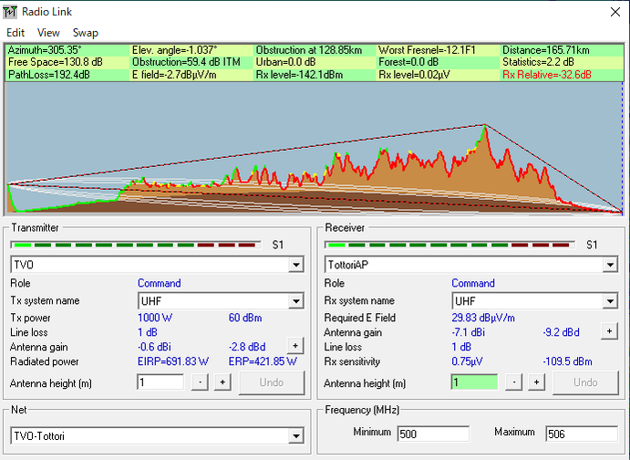Increase the receiver antenna height with plus button
The height and width of the screenshot is (460, 630).
tap(536, 382)
